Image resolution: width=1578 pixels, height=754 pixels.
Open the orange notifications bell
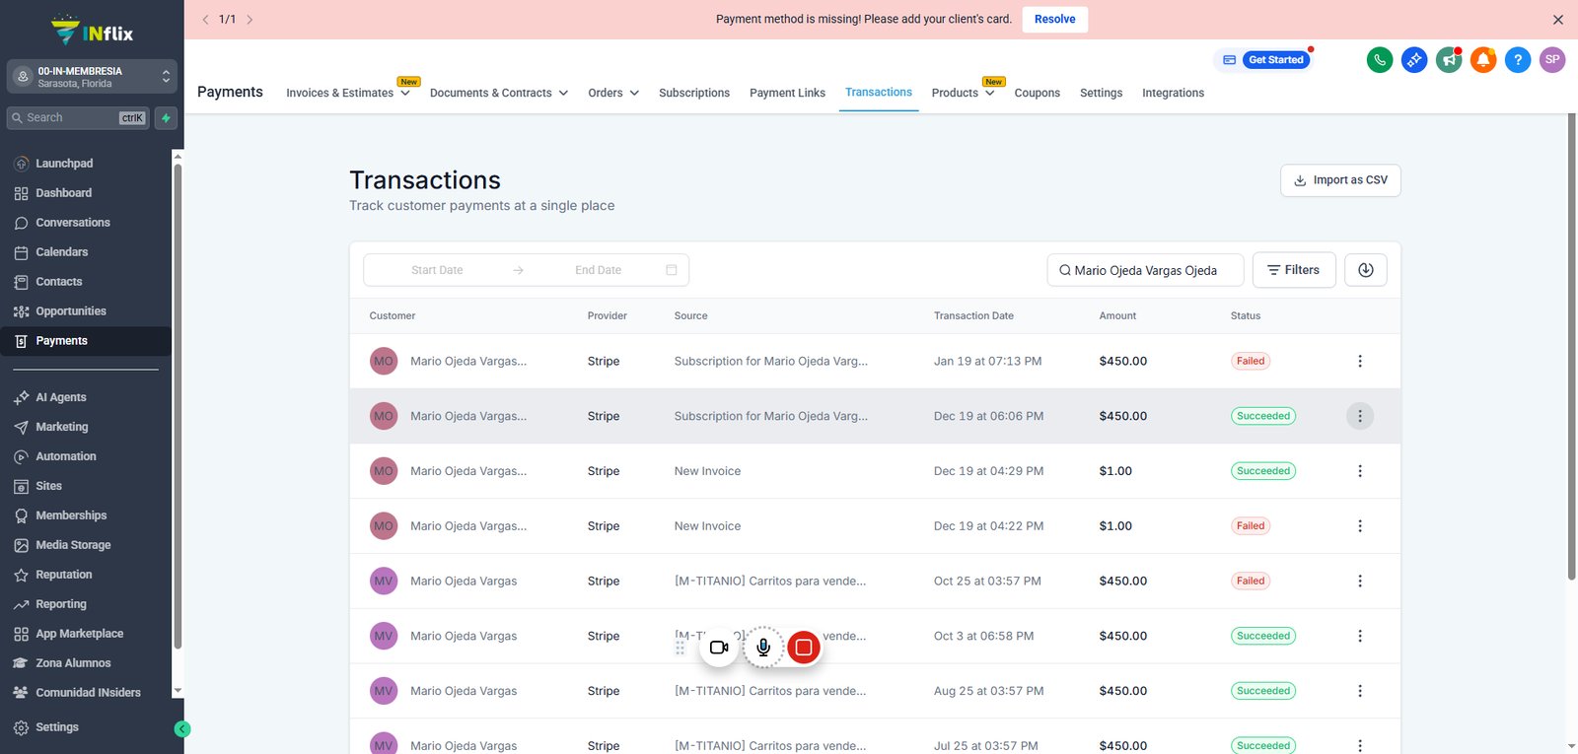pos(1483,60)
